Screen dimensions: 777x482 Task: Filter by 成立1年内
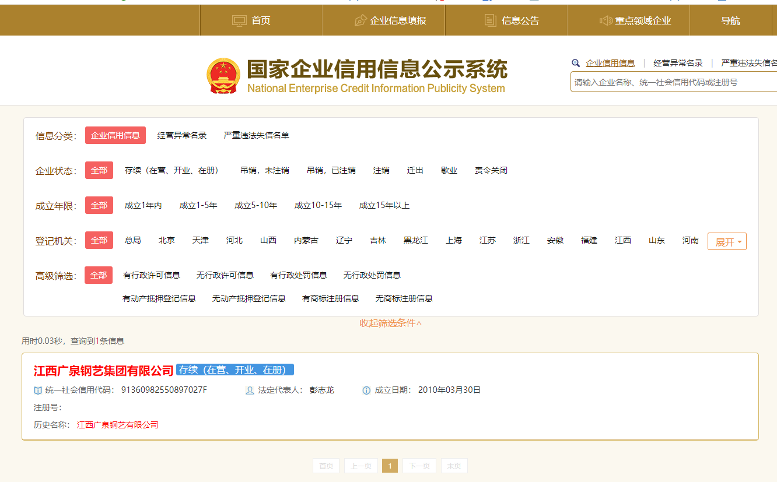[x=143, y=205]
